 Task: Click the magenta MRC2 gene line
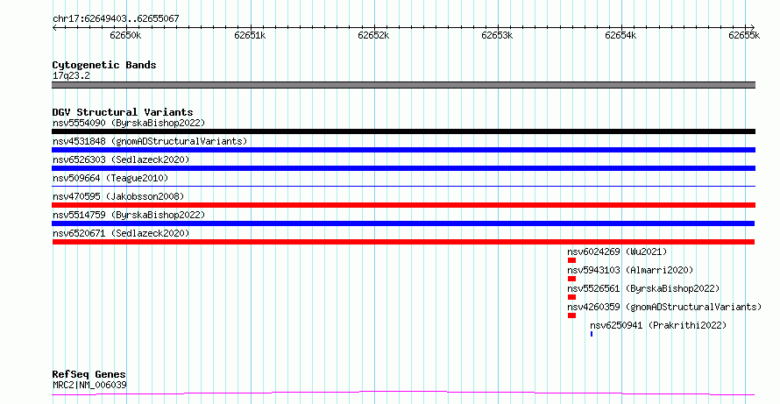403,393
